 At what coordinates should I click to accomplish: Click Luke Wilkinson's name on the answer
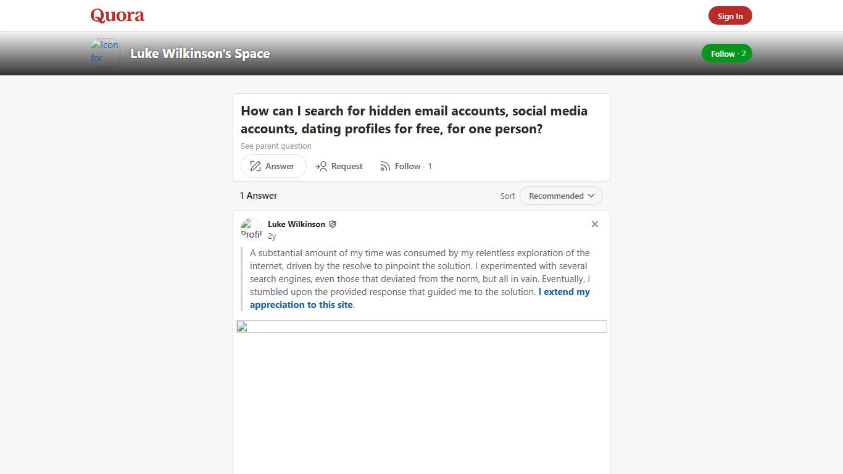pos(296,224)
